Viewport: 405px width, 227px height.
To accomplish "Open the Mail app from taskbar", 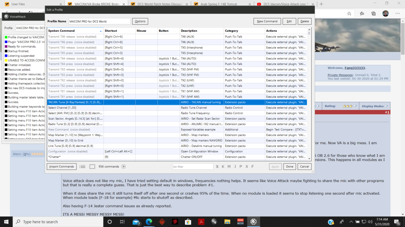I will click(x=136, y=222).
